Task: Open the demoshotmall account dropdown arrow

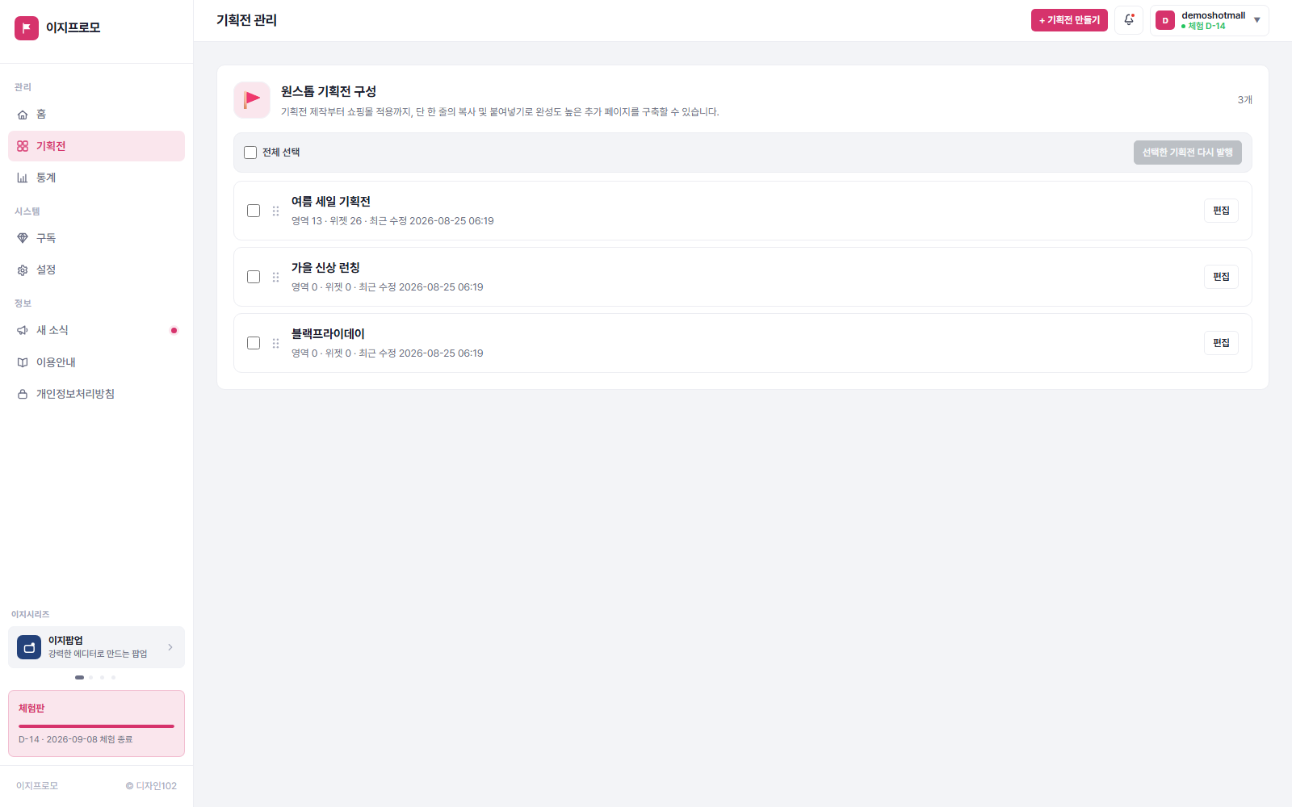Action: 1257,20
